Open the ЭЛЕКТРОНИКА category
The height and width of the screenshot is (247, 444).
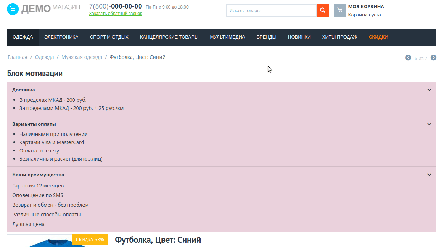61,37
